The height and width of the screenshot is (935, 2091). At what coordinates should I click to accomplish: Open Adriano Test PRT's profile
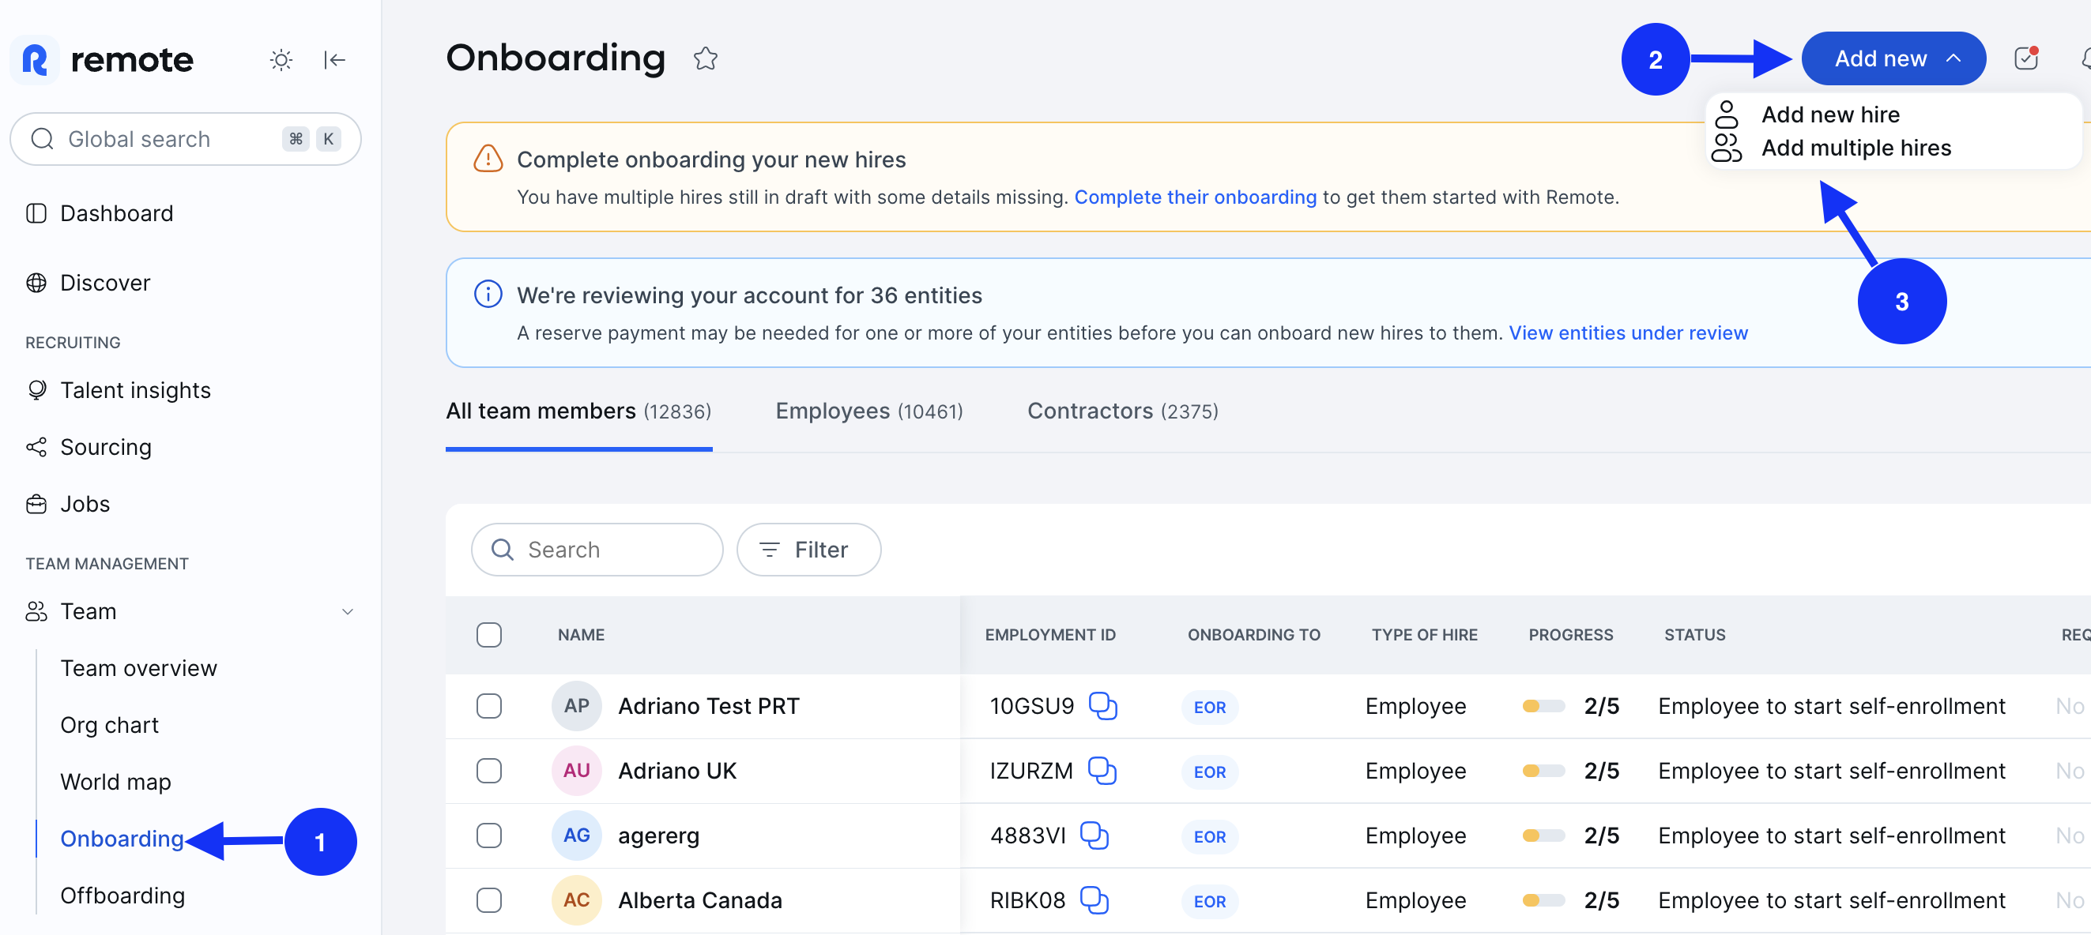click(x=709, y=705)
